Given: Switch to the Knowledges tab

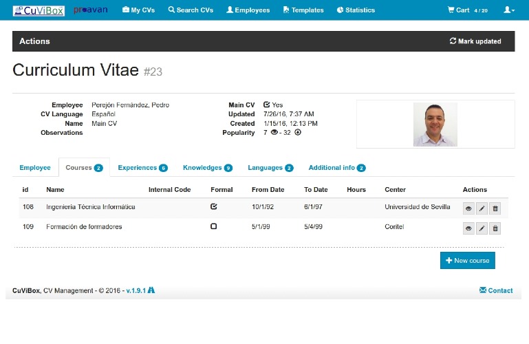Looking at the screenshot, I should 208,168.
